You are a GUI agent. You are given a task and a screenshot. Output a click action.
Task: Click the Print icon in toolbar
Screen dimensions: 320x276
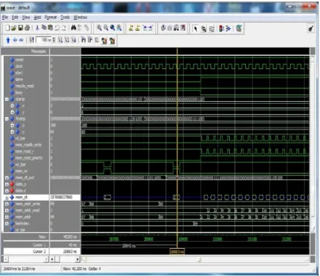27,29
